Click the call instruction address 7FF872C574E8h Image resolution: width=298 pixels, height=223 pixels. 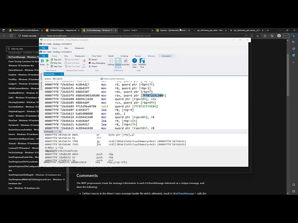(x=145, y=106)
